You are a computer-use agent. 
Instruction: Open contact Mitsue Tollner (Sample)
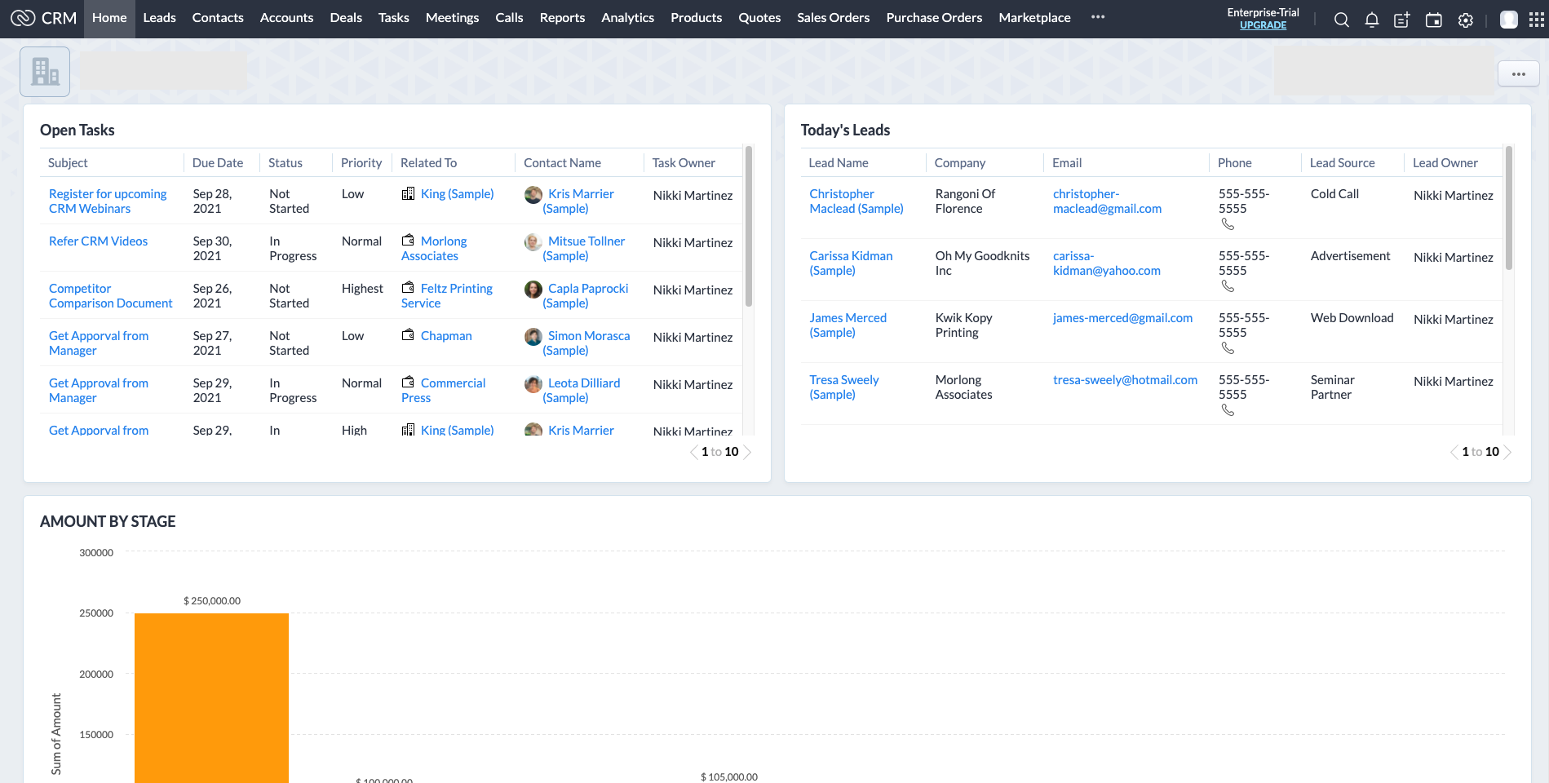(x=584, y=249)
